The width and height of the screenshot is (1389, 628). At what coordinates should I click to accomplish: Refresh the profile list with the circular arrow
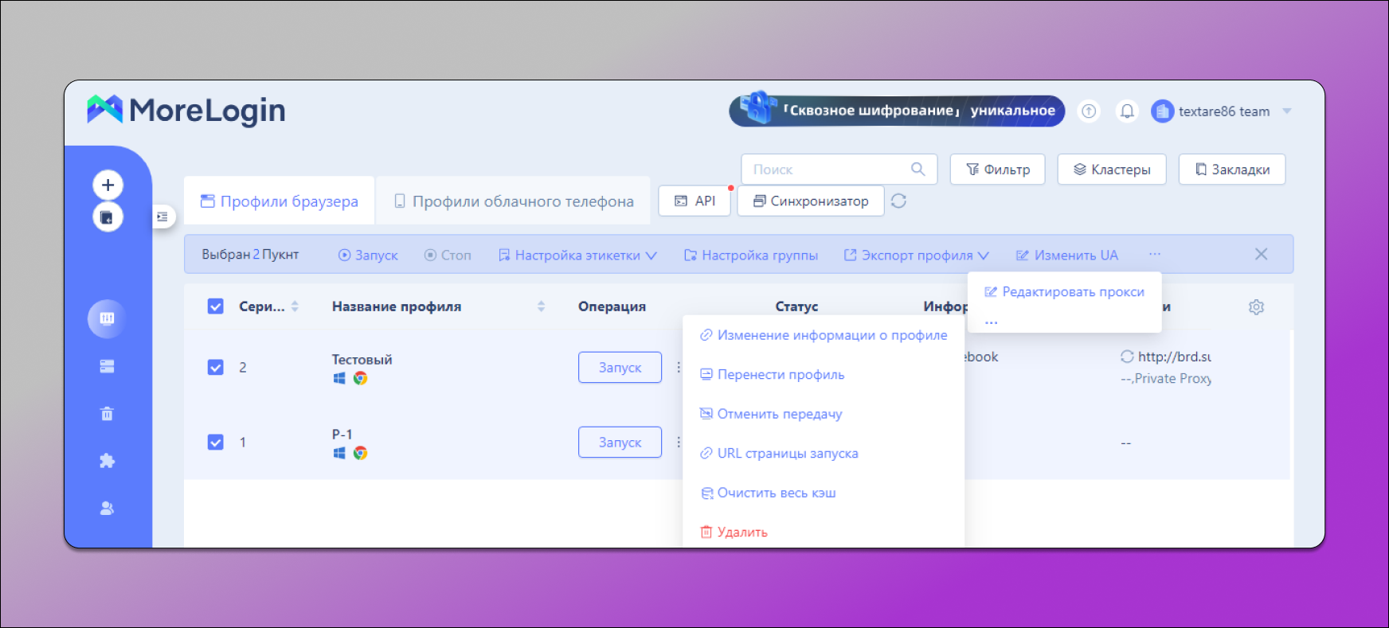point(899,201)
